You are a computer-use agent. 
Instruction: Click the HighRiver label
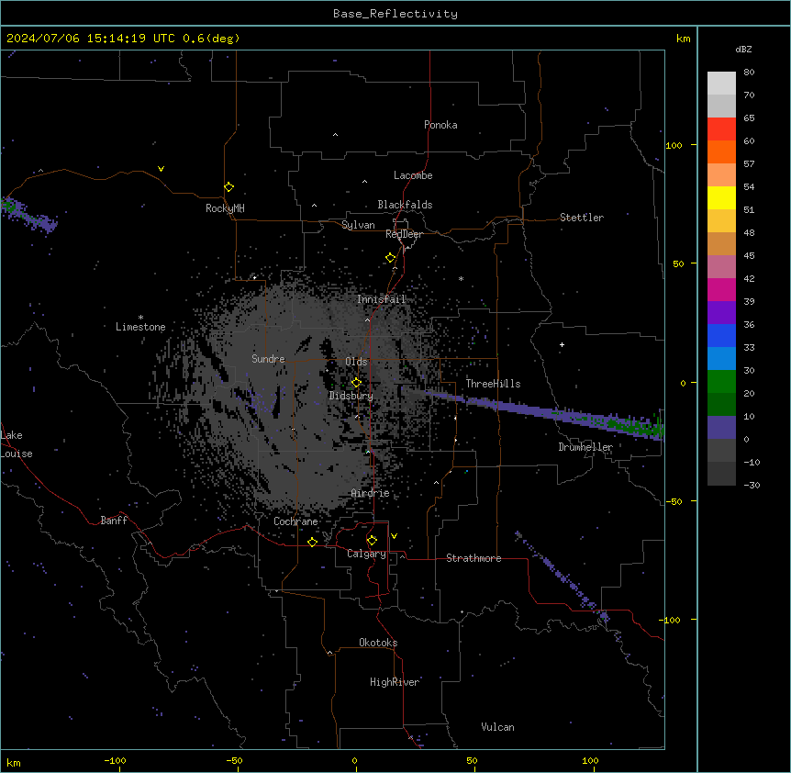[395, 682]
